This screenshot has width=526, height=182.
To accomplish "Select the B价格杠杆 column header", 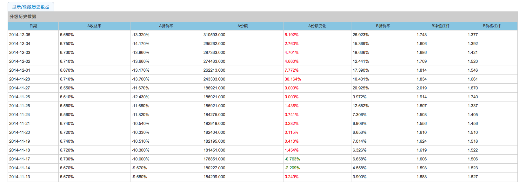I will 492,26.
